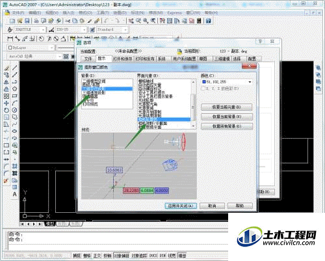Click the list scroll down arrow
Viewport: 325px width, 261px height.
click(193, 126)
